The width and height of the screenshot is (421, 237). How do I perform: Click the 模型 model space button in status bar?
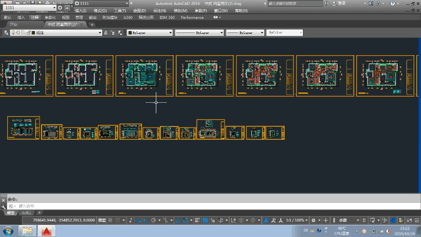(102, 221)
